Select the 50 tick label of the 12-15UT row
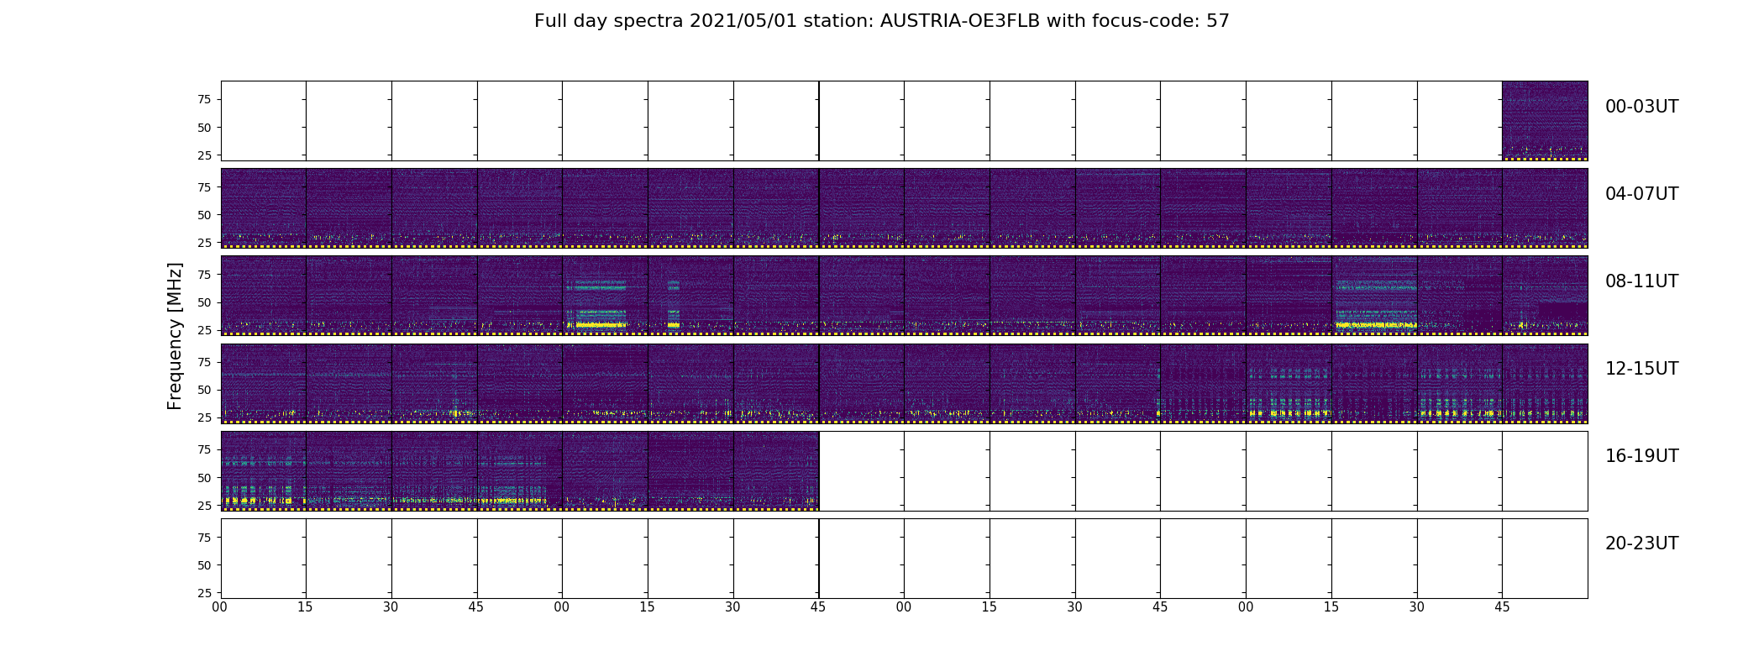Viewport: 1764px width, 672px height. pos(204,390)
